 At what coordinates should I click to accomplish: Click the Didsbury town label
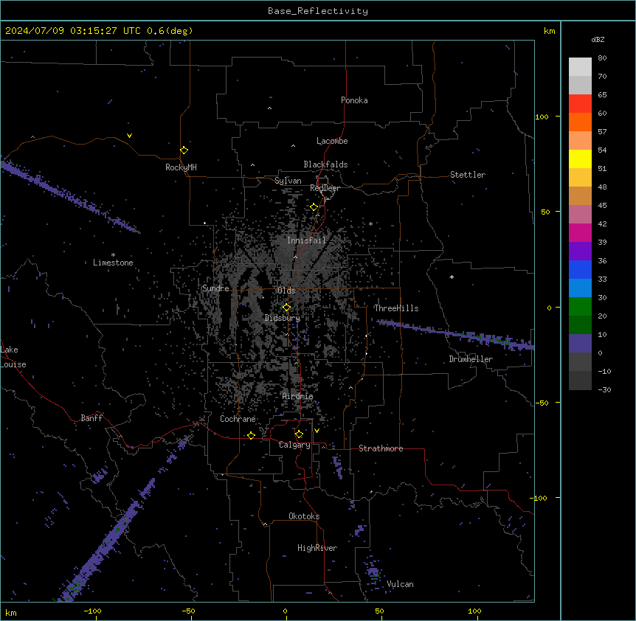pyautogui.click(x=283, y=318)
